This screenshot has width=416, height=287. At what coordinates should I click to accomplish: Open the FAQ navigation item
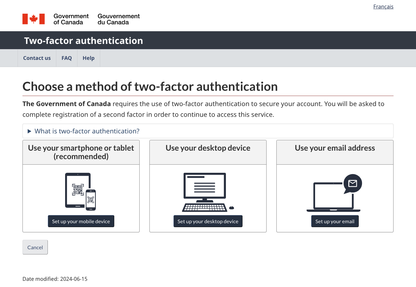66,58
